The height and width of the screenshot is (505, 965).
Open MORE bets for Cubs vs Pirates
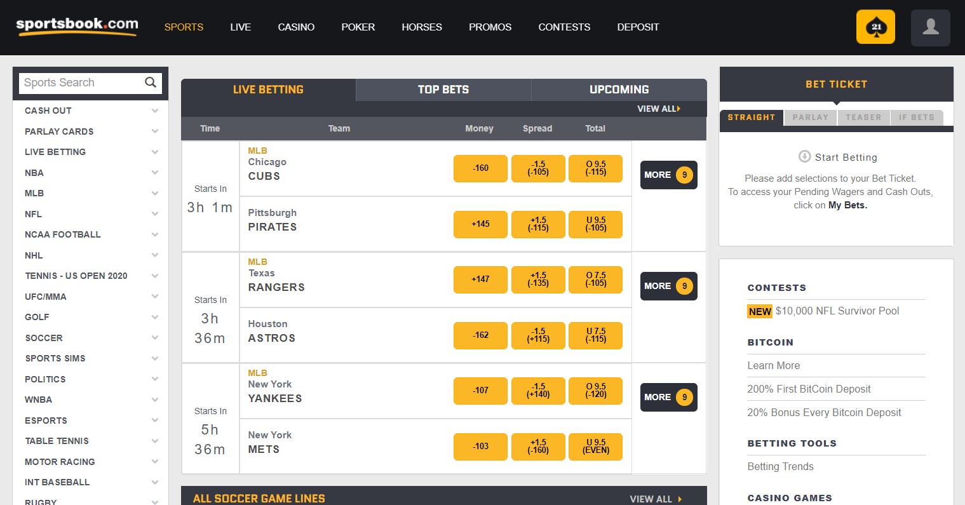668,175
